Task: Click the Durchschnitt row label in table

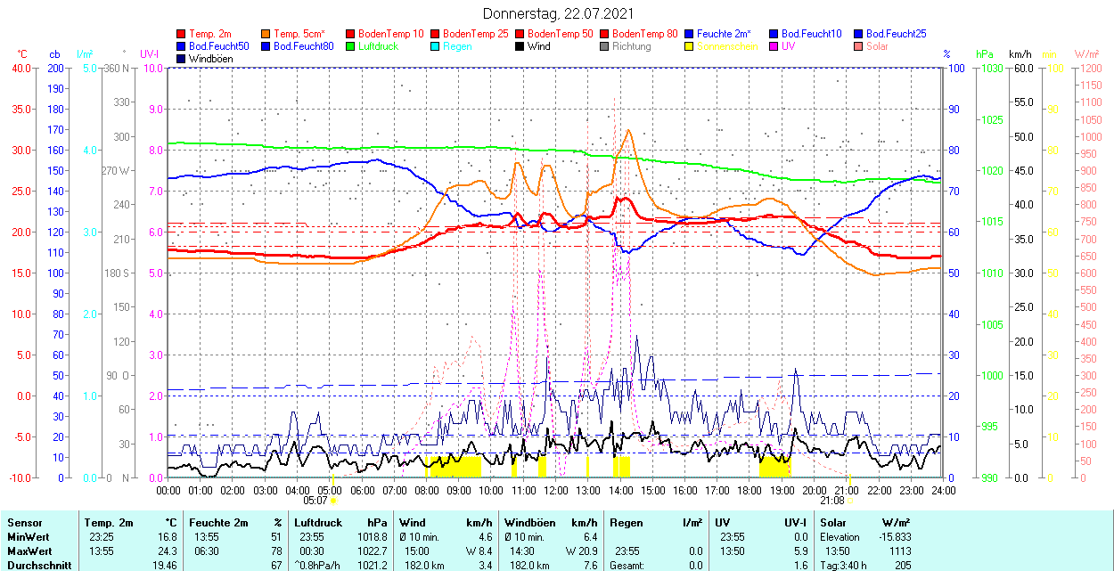Action: point(36,565)
